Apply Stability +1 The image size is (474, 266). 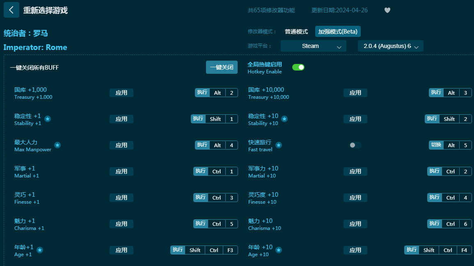click(x=121, y=119)
